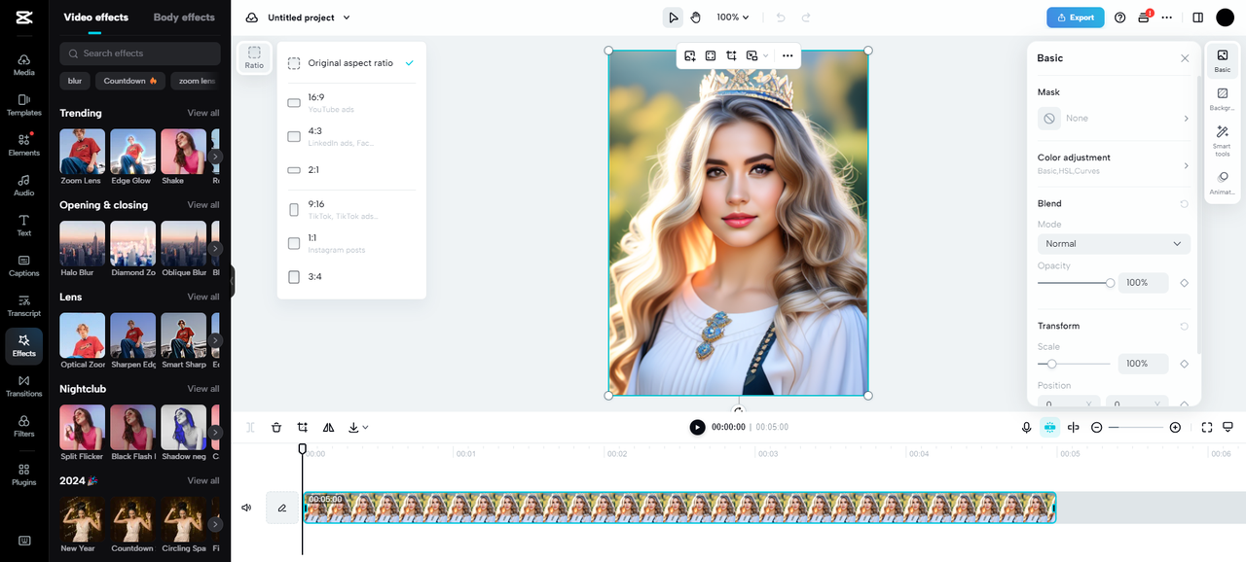
Task: Open the zoom 100% dropdown
Action: [x=733, y=18]
